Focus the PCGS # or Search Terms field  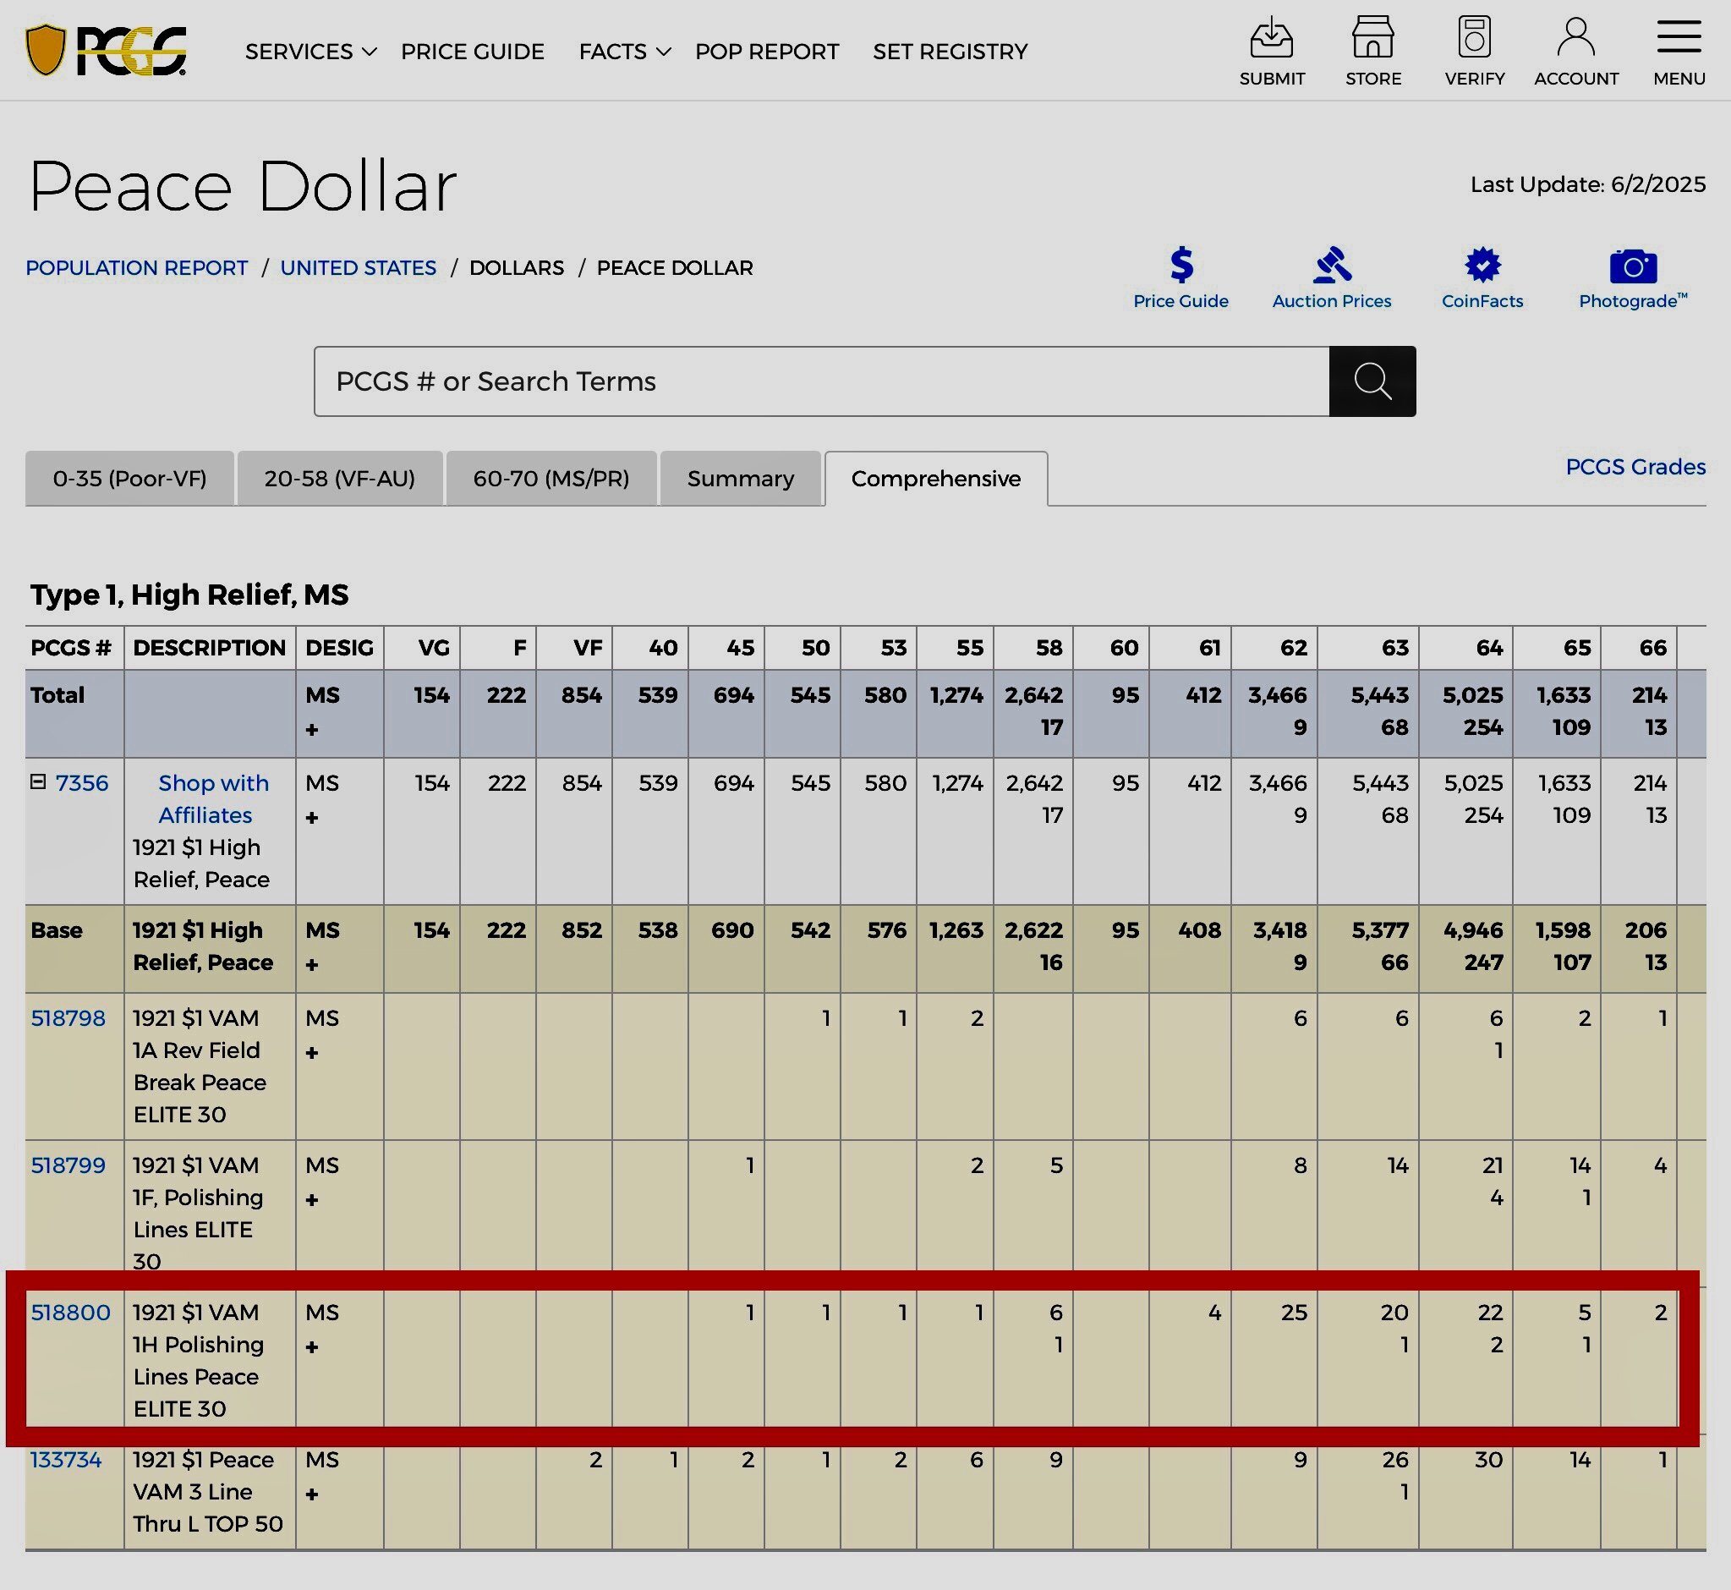(822, 381)
